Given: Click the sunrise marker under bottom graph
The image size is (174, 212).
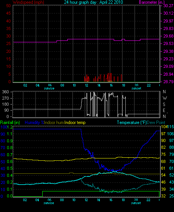Looking at the screenshot, I should pos(49,203).
